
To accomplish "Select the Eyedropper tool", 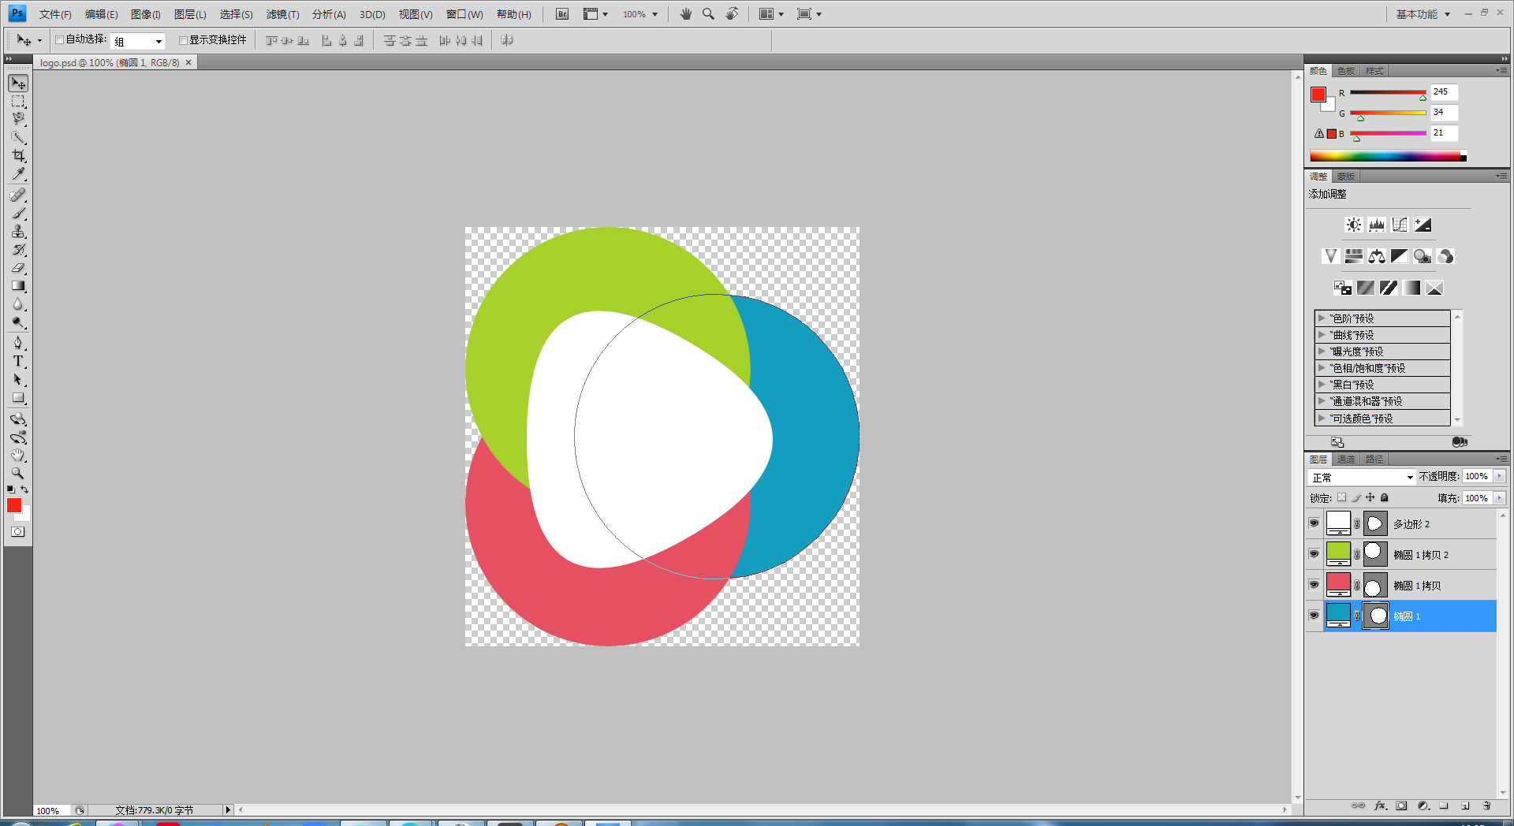I will click(x=18, y=174).
